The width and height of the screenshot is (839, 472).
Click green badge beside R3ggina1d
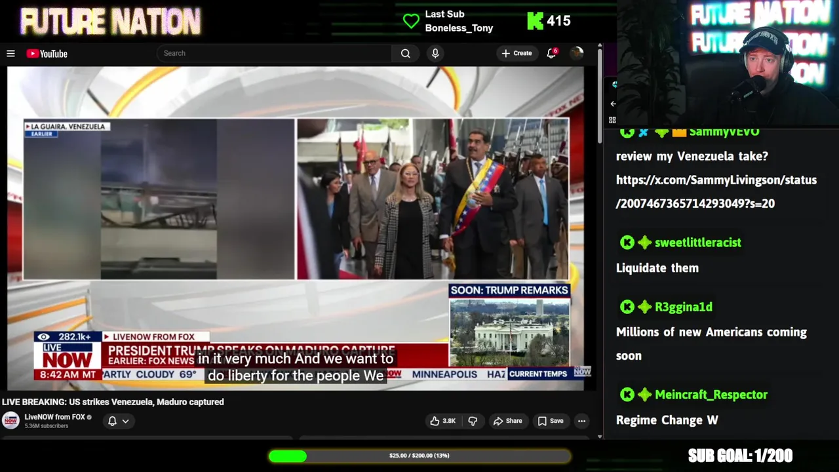[x=645, y=307]
